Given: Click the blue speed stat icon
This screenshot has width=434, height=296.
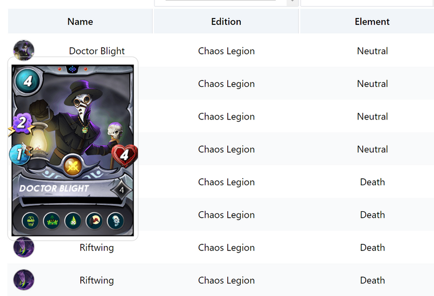Looking at the screenshot, I should point(20,155).
